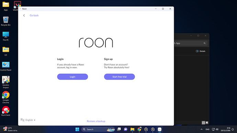237x133 pixels.
Task: Open the App folder on desktop
Action: coord(6,6)
